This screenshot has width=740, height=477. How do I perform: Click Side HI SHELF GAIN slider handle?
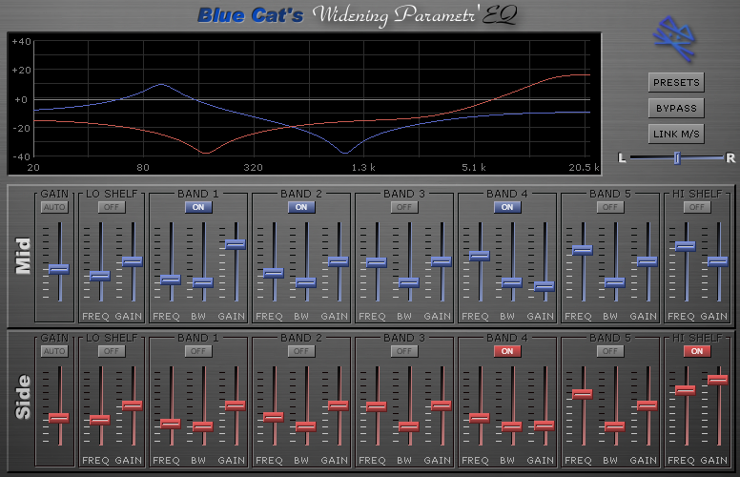pyautogui.click(x=718, y=380)
